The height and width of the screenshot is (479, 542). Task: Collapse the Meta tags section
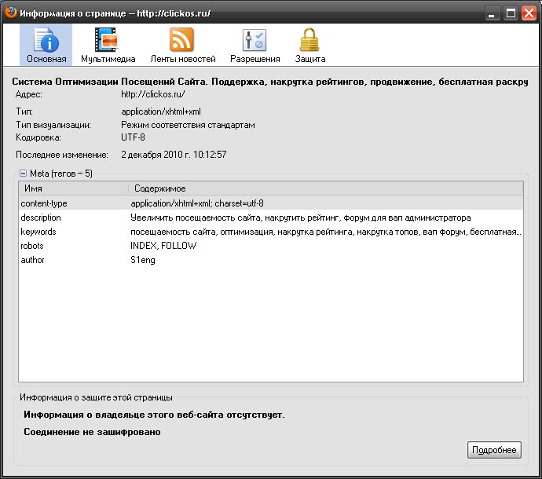[x=24, y=174]
